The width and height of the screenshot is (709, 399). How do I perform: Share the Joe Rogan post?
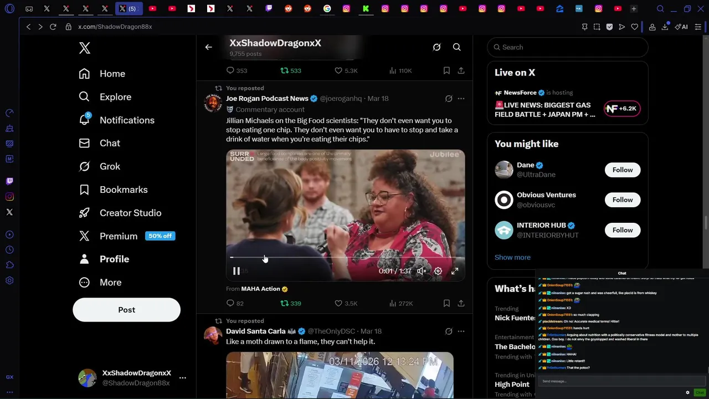(461, 303)
